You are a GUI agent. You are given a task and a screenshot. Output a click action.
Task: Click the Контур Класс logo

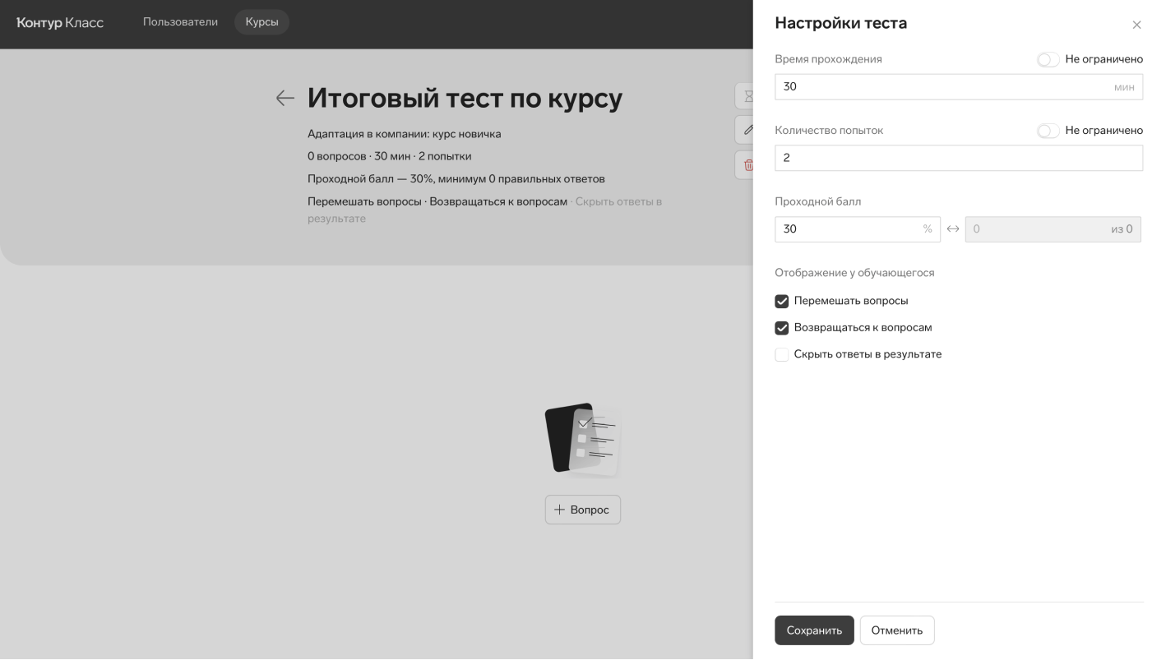pos(60,22)
